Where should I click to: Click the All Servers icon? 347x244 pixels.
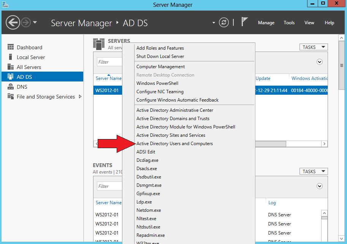10,67
